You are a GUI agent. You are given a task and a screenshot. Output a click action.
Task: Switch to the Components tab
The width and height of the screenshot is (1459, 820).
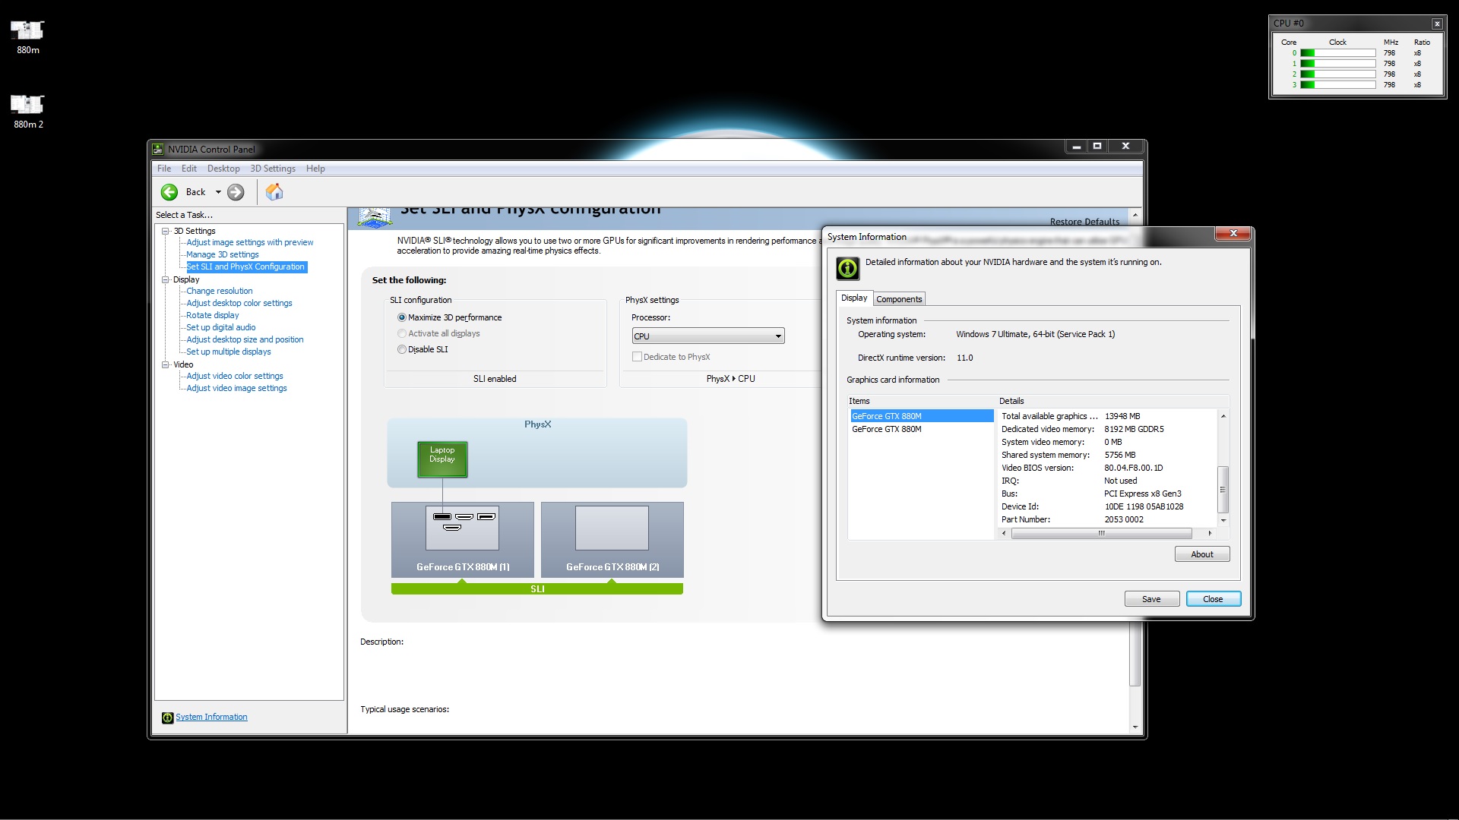(899, 299)
